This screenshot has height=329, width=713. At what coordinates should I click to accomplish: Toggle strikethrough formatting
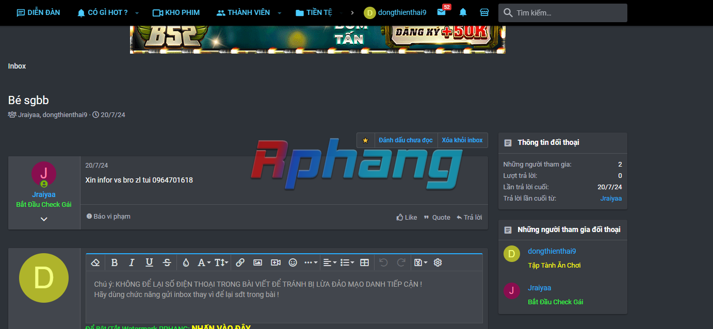(x=167, y=262)
